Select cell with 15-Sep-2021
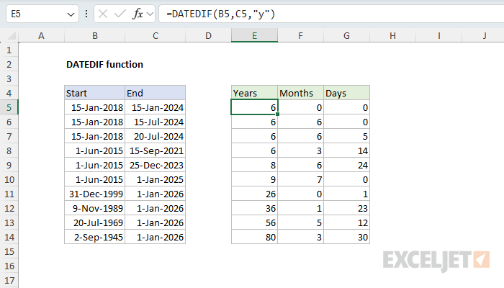Image resolution: width=504 pixels, height=288 pixels. pos(156,150)
